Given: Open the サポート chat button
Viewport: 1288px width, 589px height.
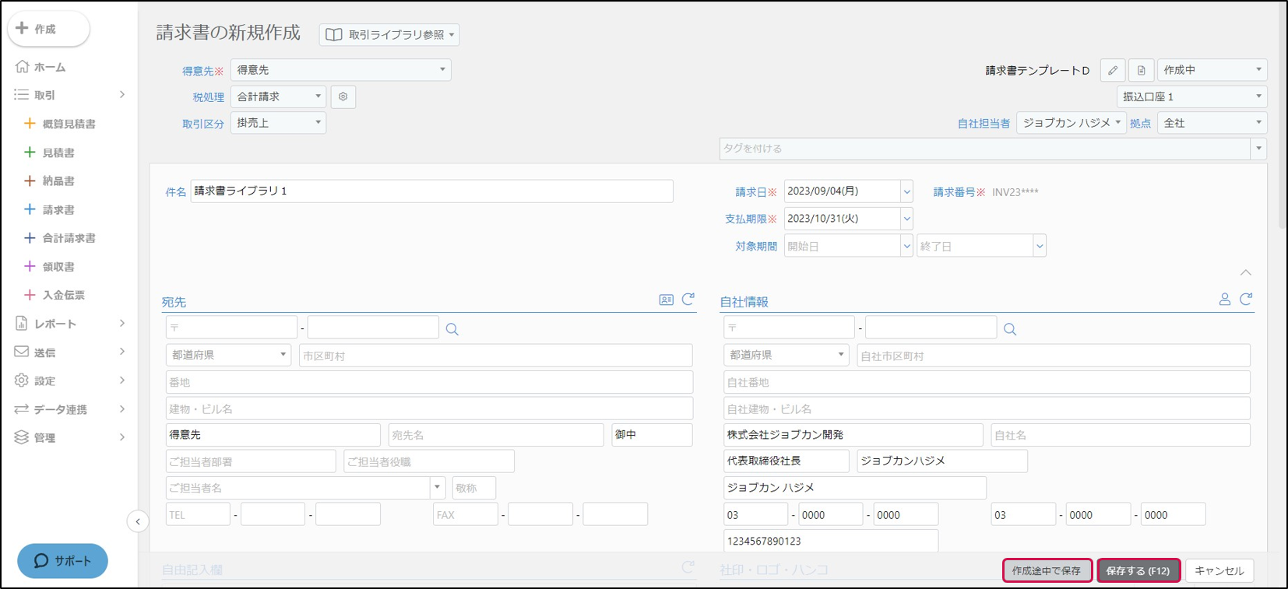Looking at the screenshot, I should (x=62, y=560).
